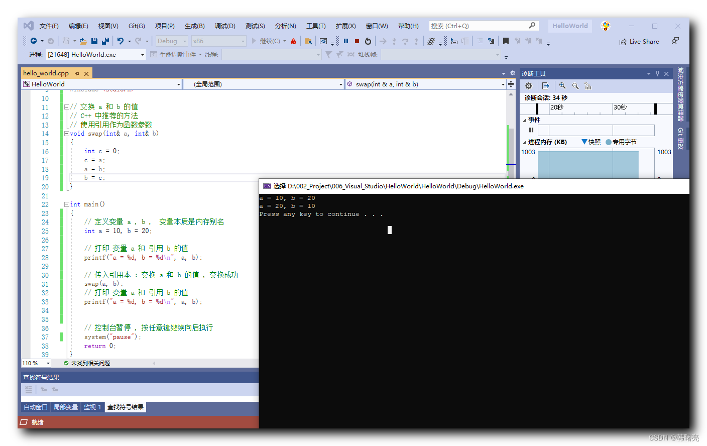Toggle auto-hide pin on diagnostic tools panel
The height and width of the screenshot is (446, 707).
tap(657, 73)
